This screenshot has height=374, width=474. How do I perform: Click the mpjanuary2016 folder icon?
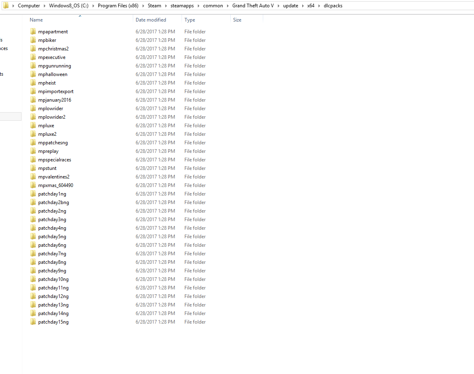pos(33,100)
